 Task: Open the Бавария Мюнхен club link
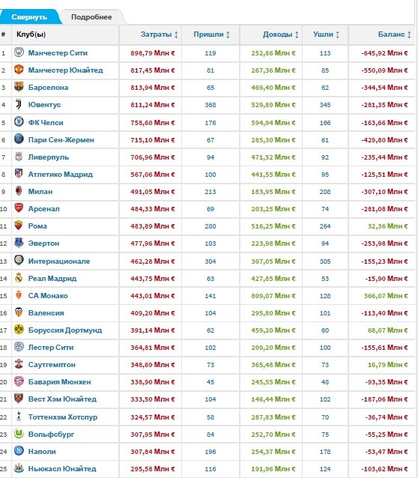(x=59, y=381)
